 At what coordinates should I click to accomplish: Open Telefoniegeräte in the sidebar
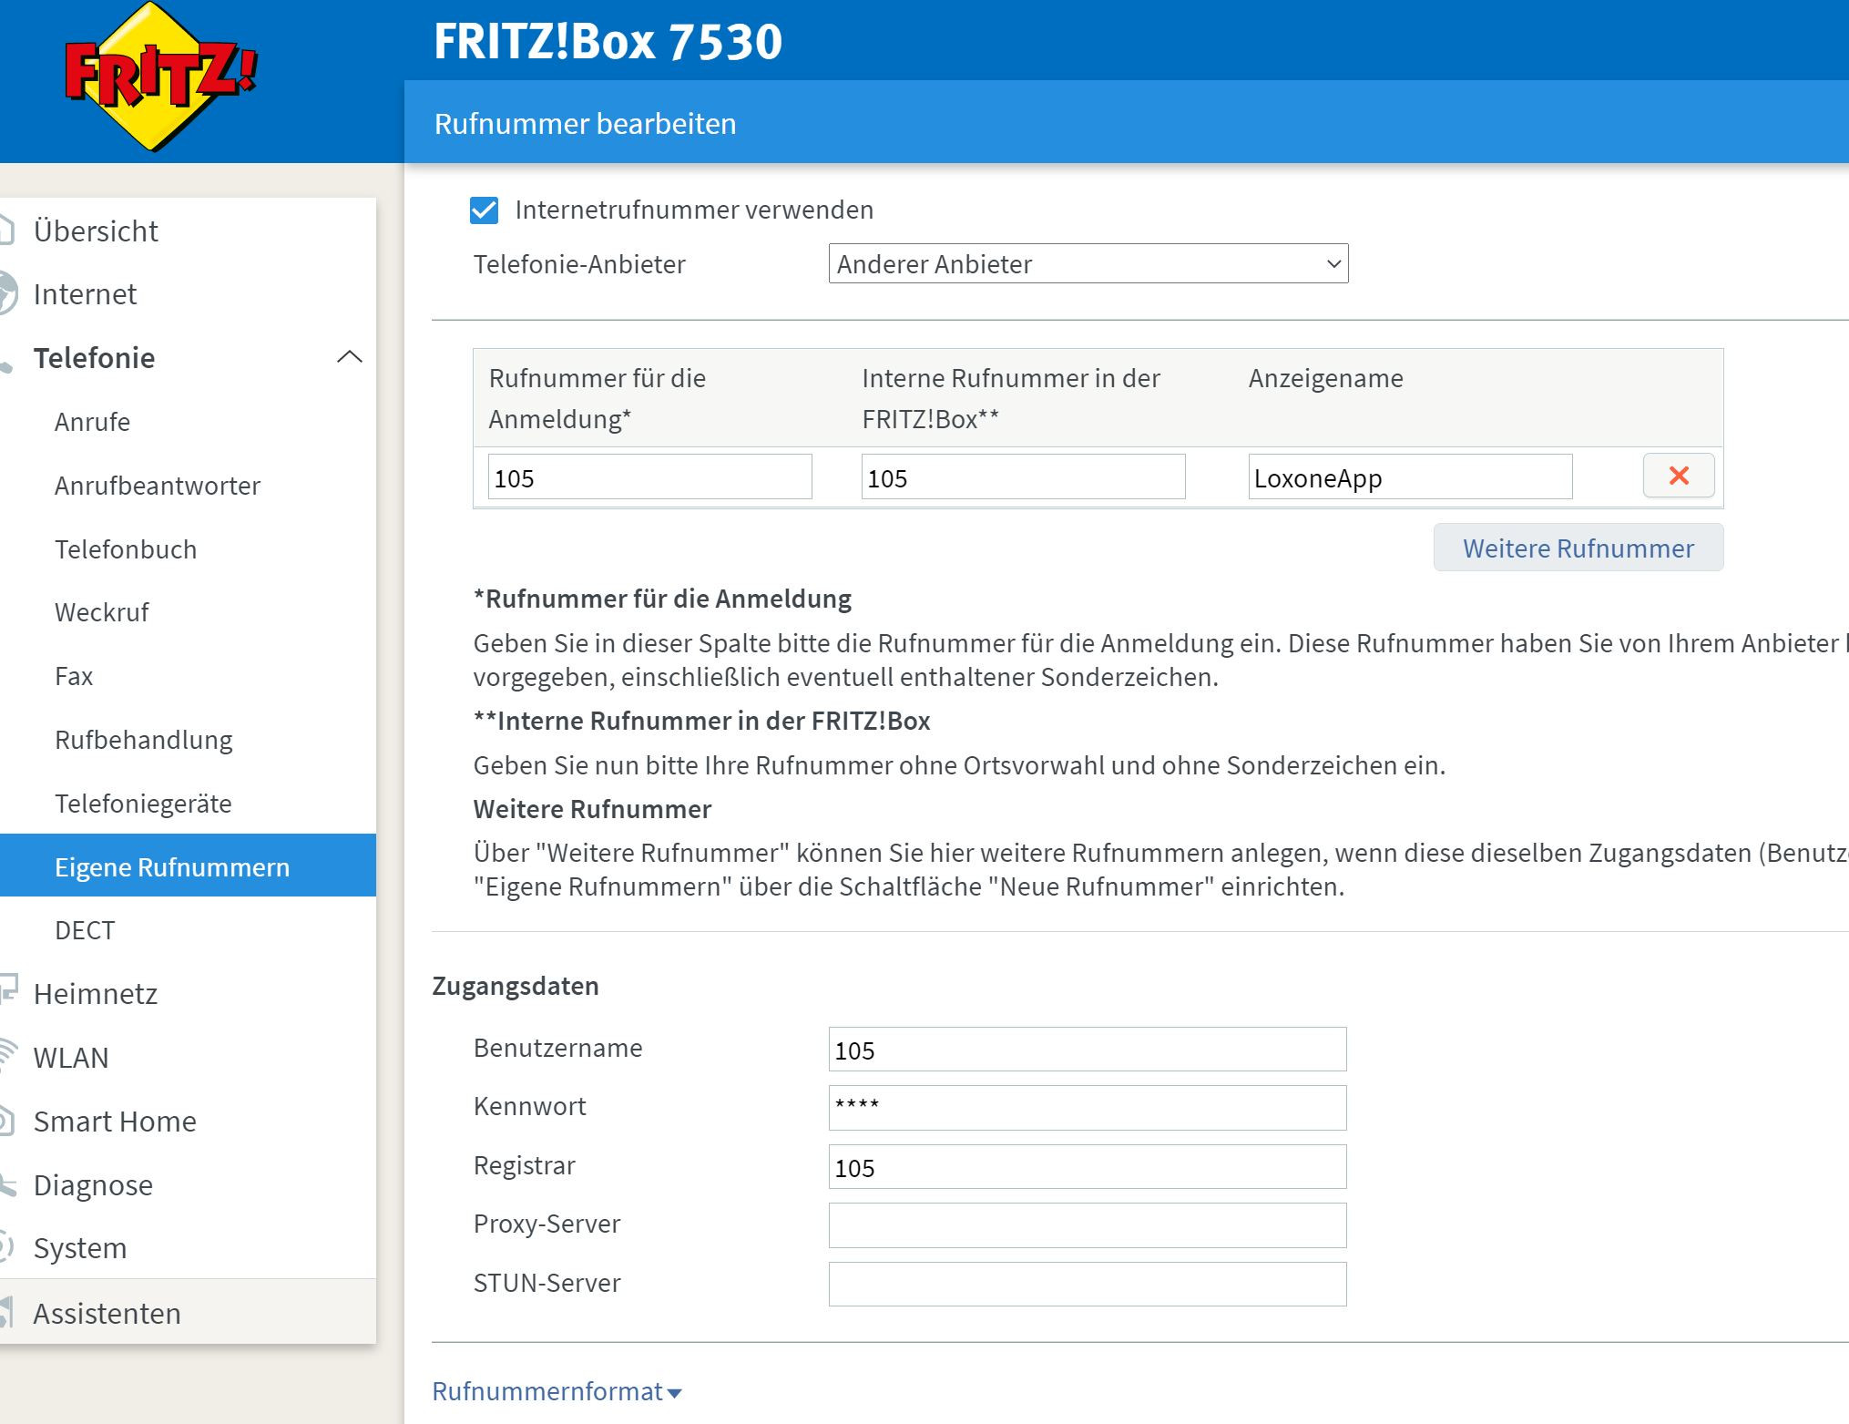pyautogui.click(x=143, y=804)
